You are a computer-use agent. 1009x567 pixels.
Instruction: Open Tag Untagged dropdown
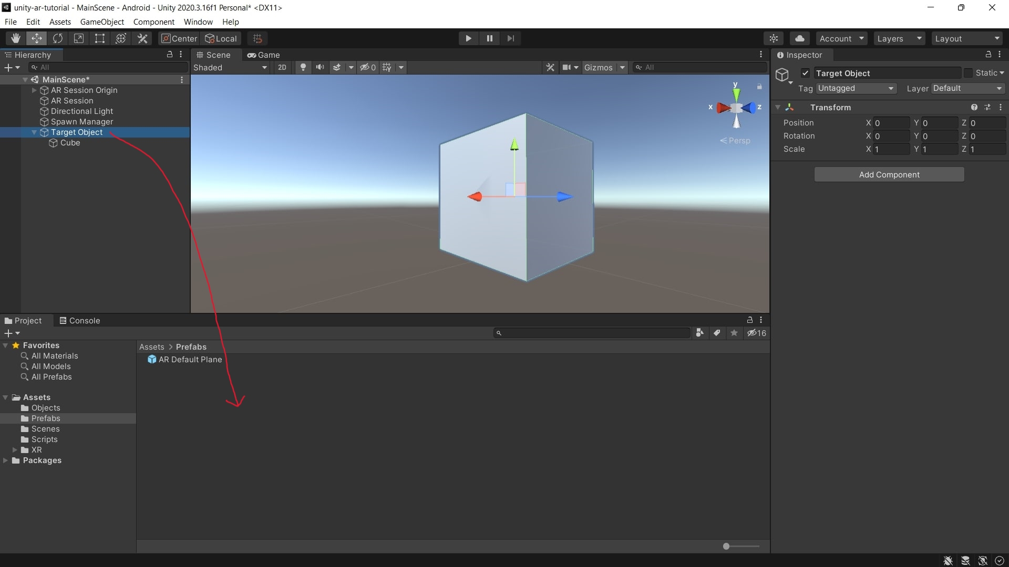click(856, 88)
